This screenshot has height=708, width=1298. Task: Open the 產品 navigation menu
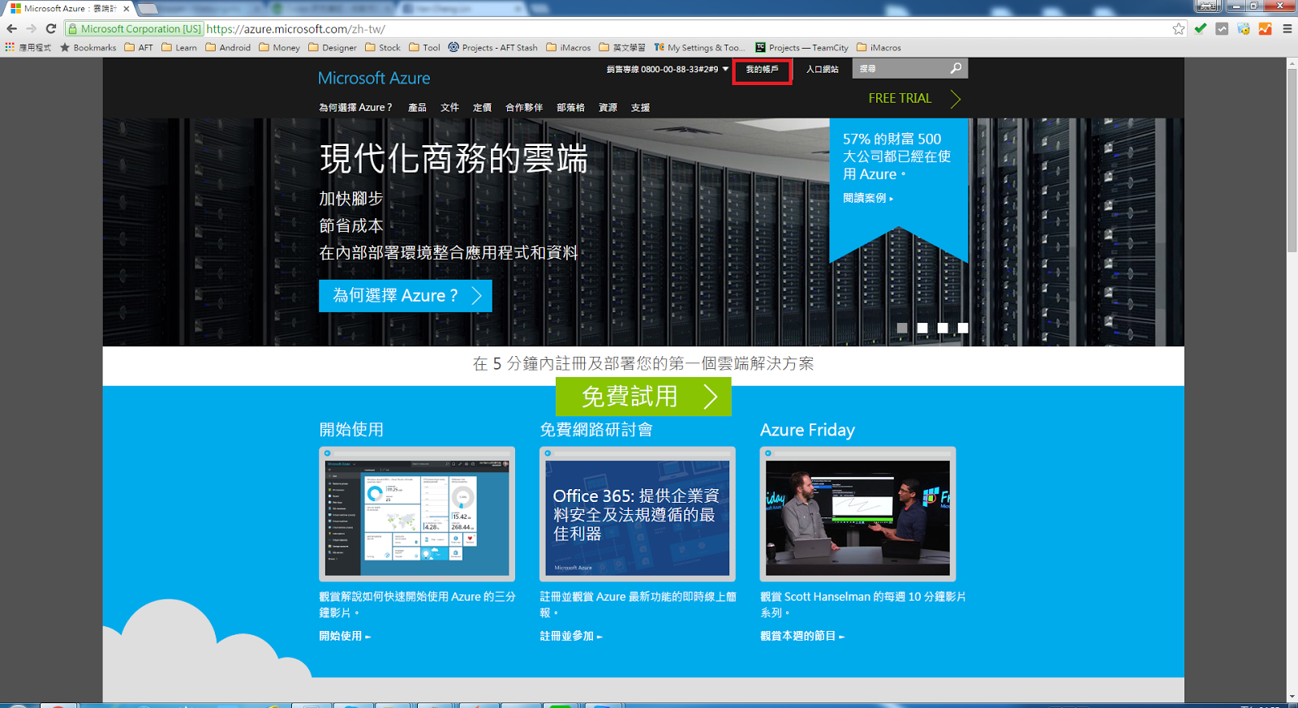(x=417, y=107)
